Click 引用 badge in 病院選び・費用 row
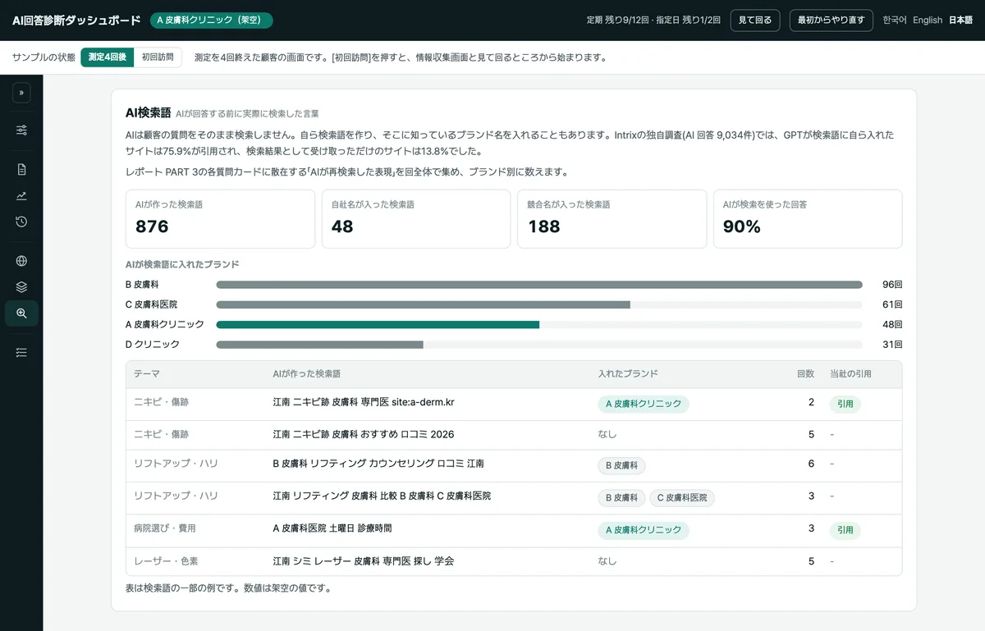This screenshot has width=985, height=631. (845, 530)
